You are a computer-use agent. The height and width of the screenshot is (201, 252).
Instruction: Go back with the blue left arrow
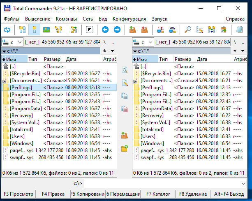(105, 30)
